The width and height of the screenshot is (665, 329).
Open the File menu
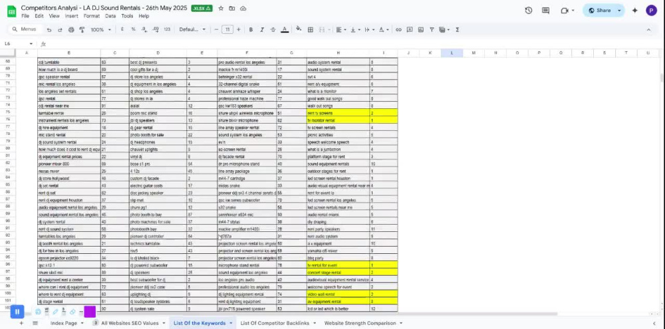click(25, 16)
